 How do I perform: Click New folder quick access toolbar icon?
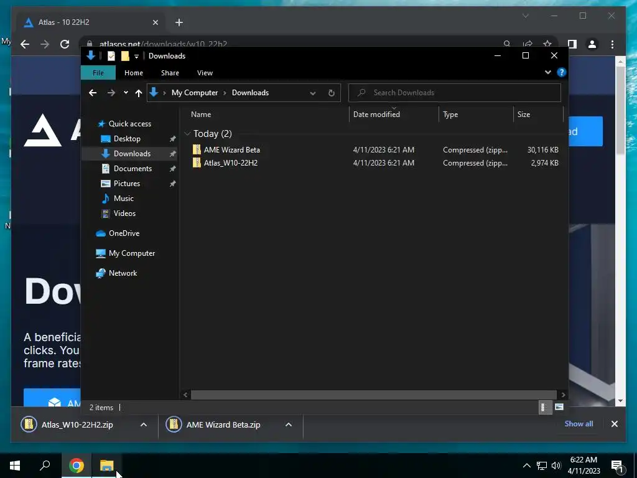pyautogui.click(x=125, y=56)
